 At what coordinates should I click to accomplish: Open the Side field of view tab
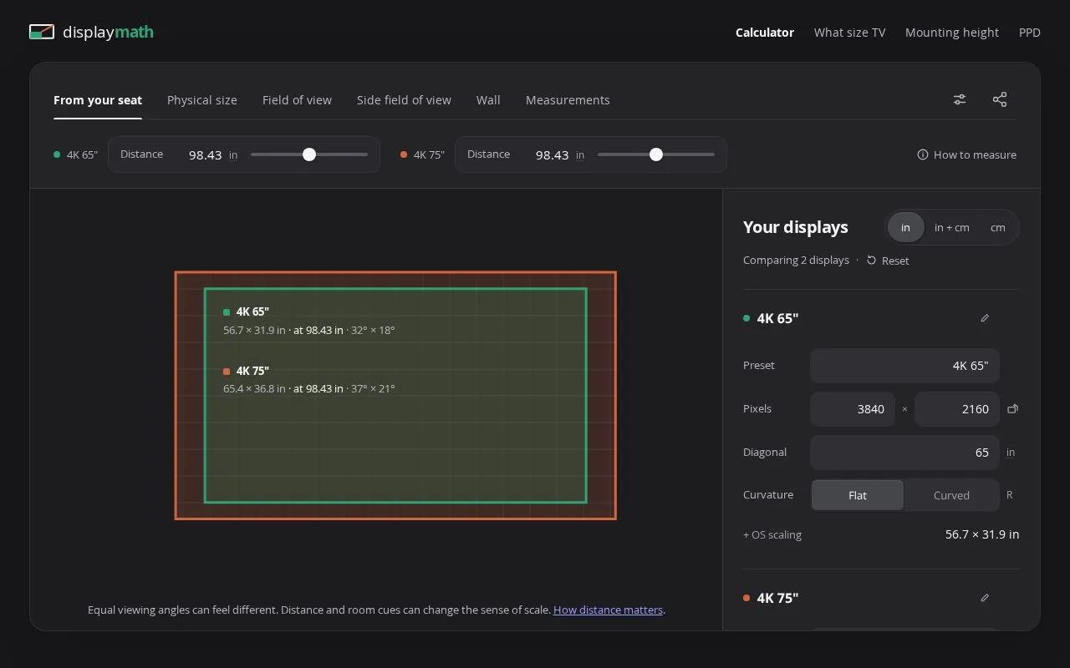tap(404, 100)
